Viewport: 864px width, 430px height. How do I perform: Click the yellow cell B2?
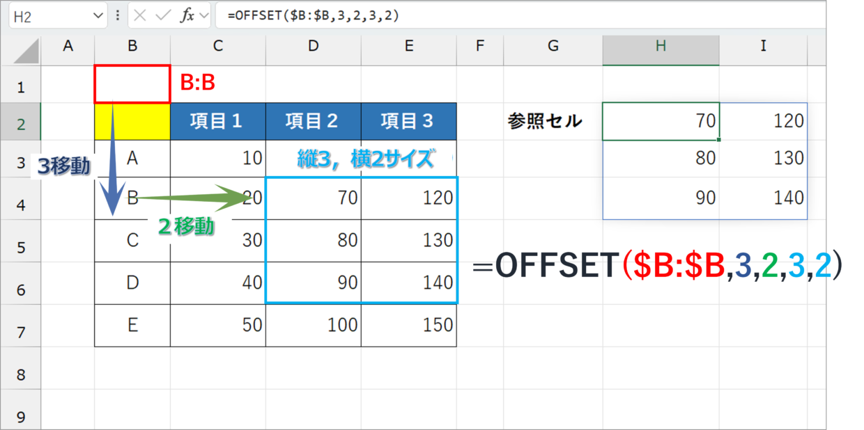tap(132, 122)
